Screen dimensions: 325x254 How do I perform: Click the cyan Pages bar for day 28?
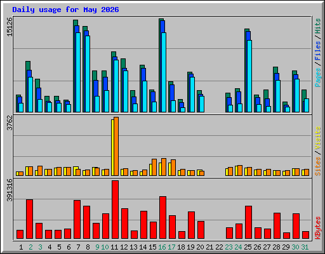pyautogui.click(x=278, y=96)
